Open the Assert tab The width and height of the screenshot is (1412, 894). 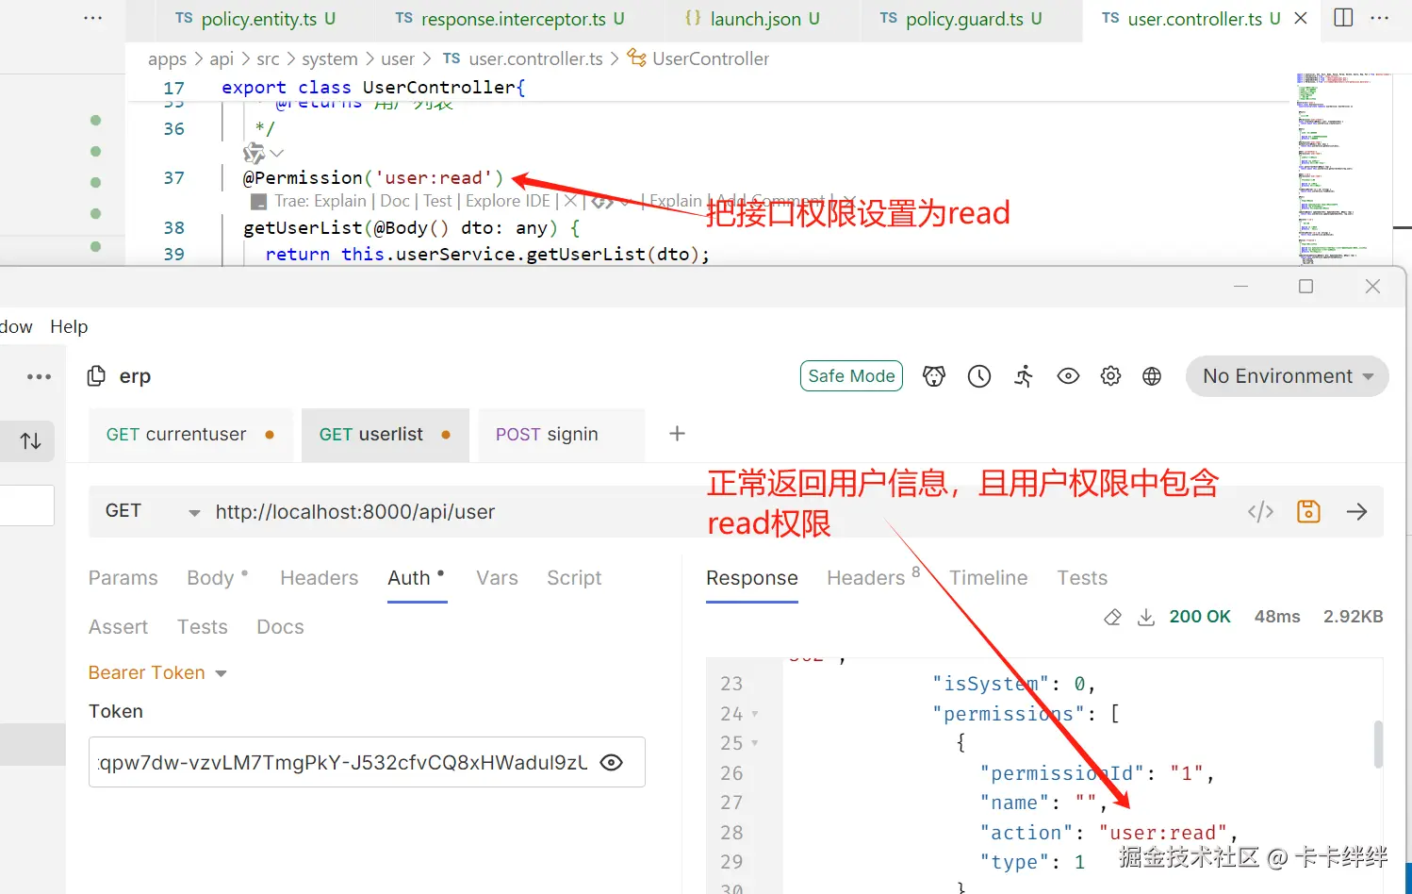point(118,627)
